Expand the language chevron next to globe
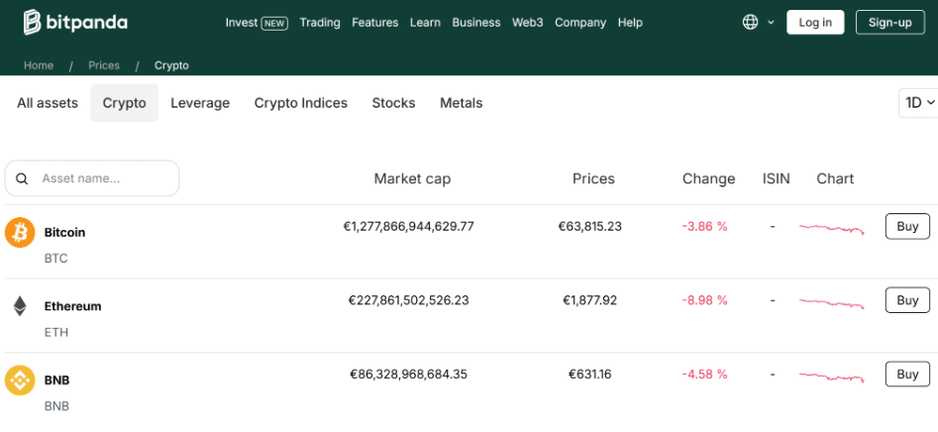The image size is (938, 432). tap(771, 22)
